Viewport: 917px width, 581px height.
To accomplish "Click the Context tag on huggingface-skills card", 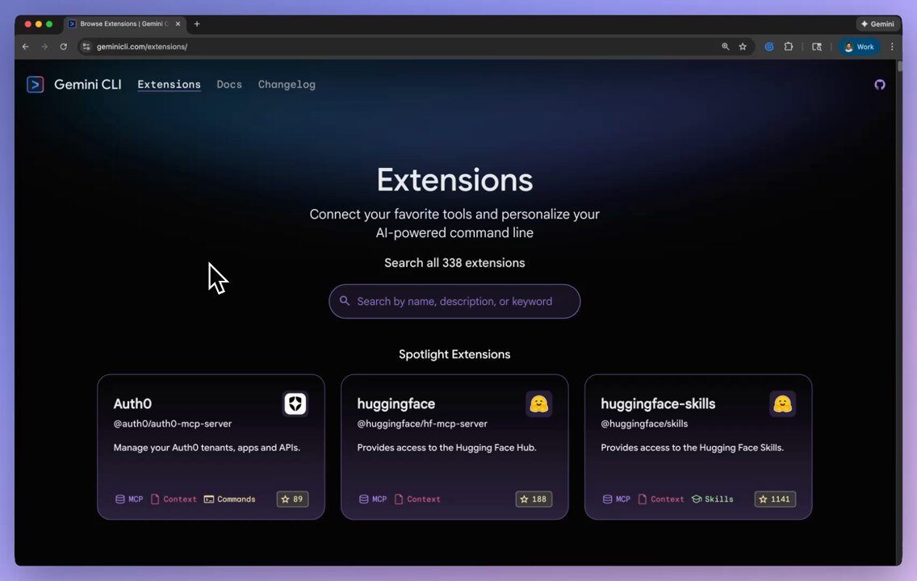I will tap(661, 499).
